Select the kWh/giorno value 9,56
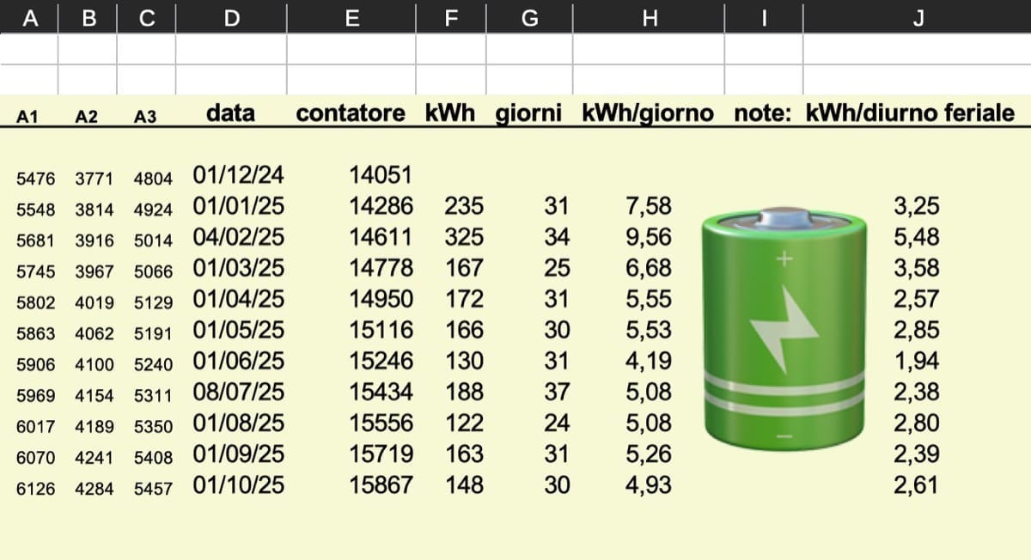1031x560 pixels. (648, 238)
